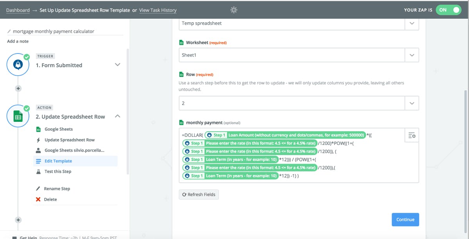469x239 pixels.
Task: Click the Add a note field
Action: (x=18, y=41)
